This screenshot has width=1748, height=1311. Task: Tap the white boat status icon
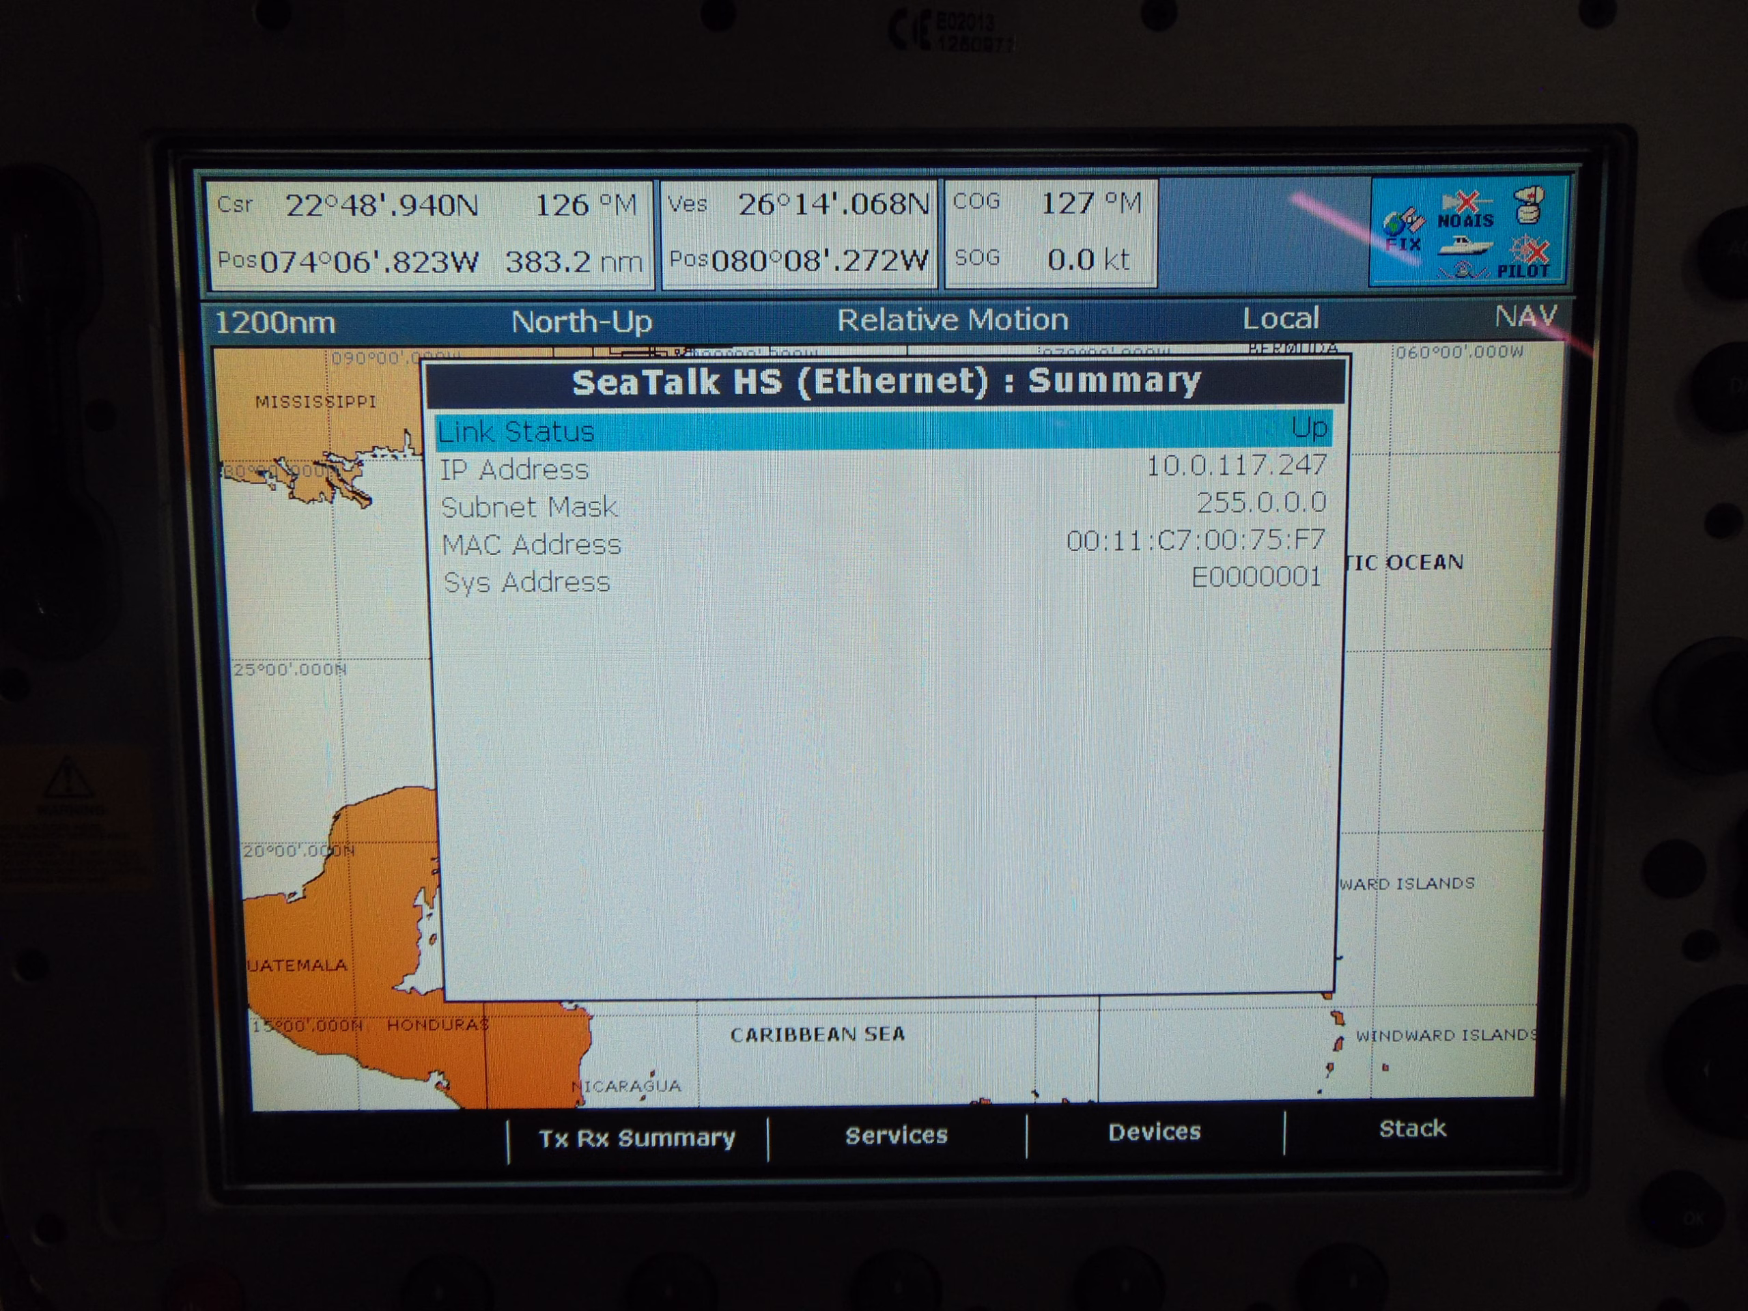pyautogui.click(x=1465, y=246)
